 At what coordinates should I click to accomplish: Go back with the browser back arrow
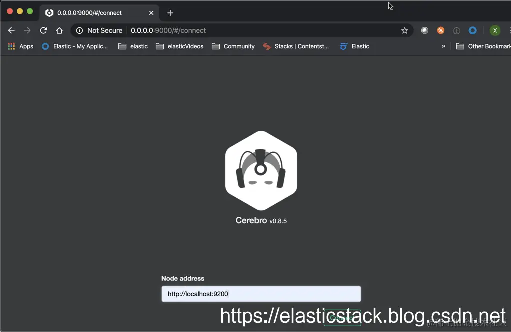pyautogui.click(x=11, y=31)
